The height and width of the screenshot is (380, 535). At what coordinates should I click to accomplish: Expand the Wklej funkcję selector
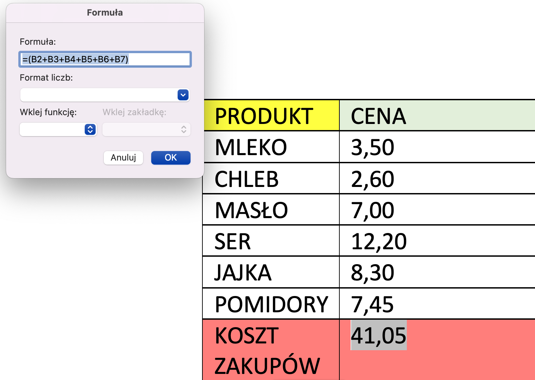pos(90,129)
